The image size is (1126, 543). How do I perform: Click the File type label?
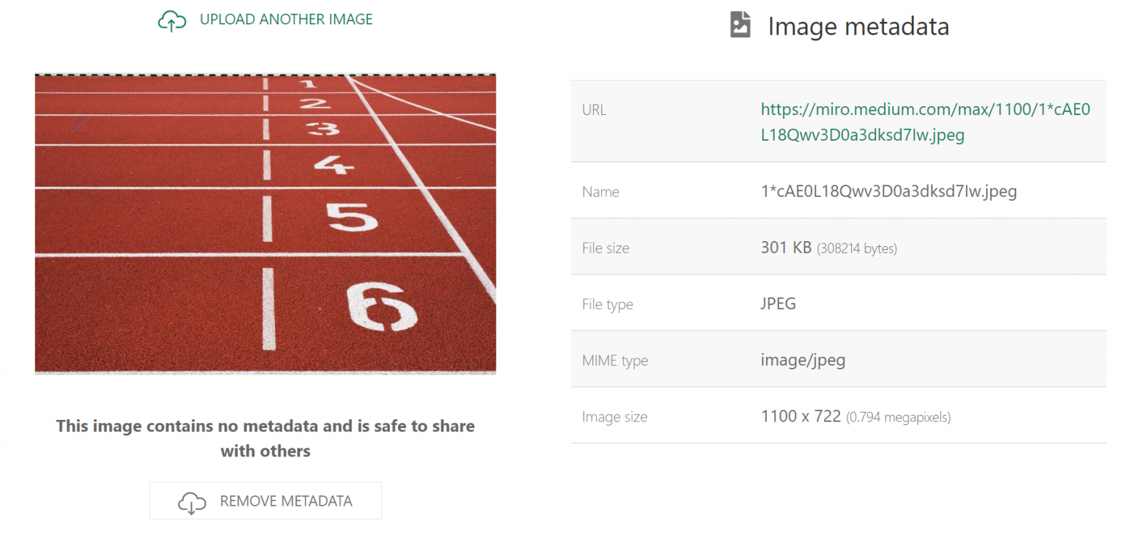(607, 303)
